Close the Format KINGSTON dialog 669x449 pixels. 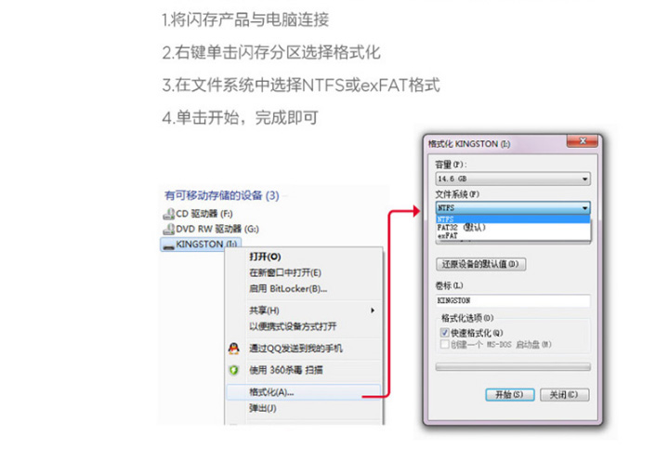pos(582,141)
